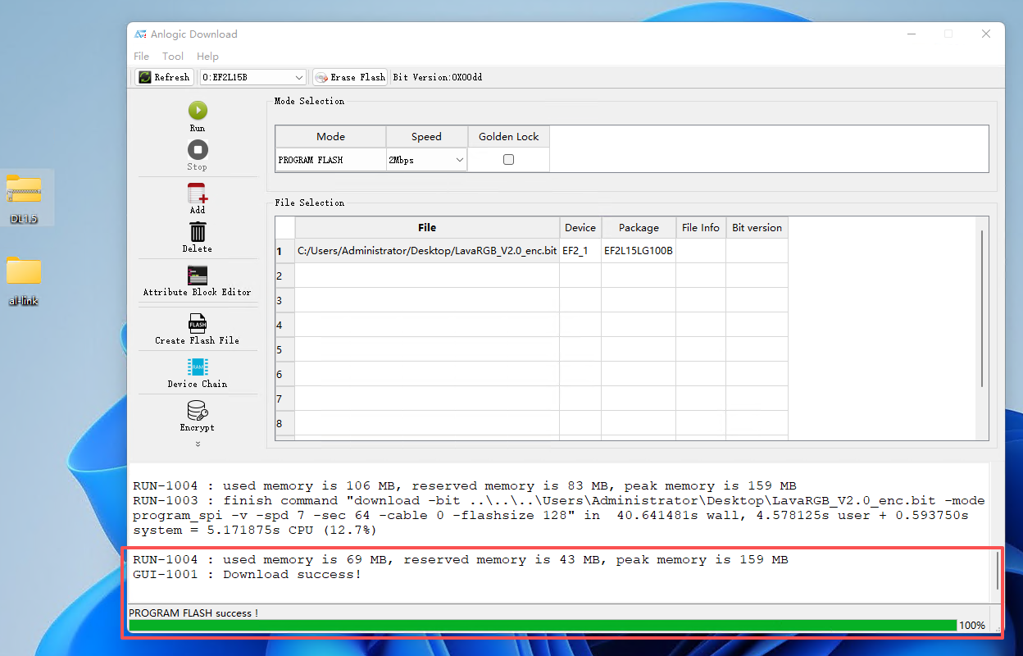Click the Erase Flash button

coord(350,77)
